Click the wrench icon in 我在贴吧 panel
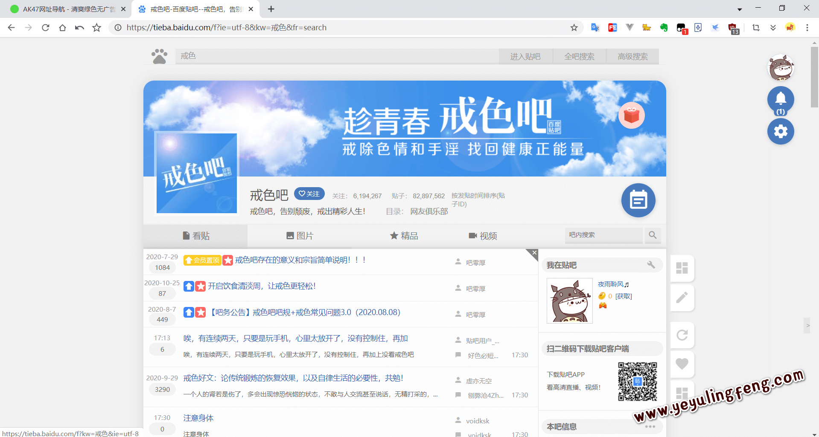The height and width of the screenshot is (437, 819). pyautogui.click(x=651, y=265)
